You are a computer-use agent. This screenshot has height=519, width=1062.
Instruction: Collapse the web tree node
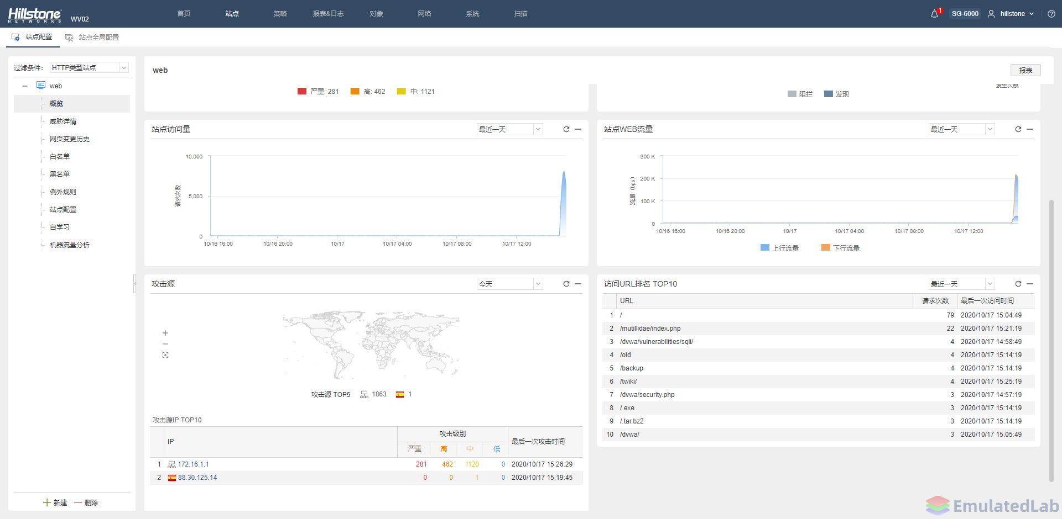[25, 86]
